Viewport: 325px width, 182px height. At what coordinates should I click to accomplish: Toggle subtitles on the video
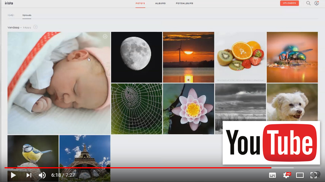tap(272, 175)
